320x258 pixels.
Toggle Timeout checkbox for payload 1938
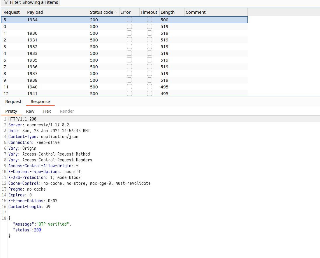point(150,80)
